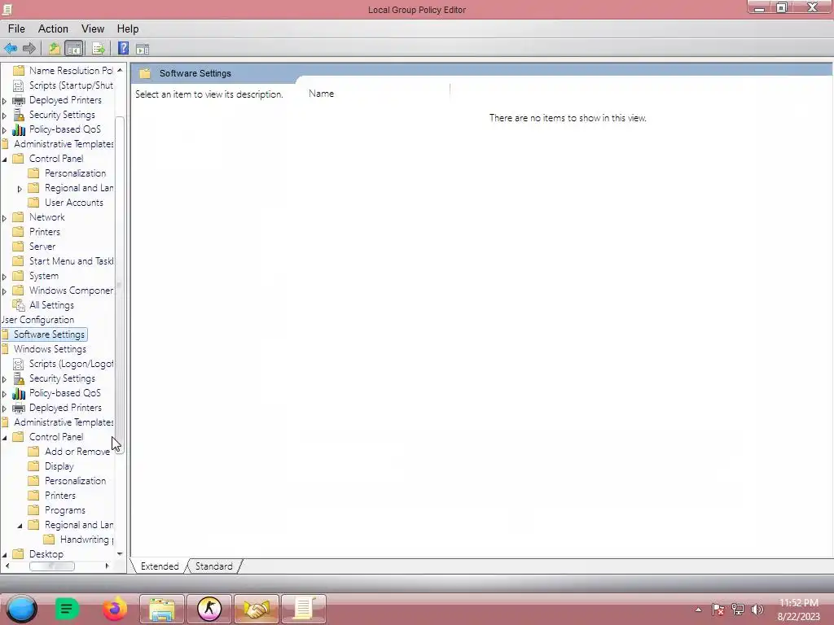The image size is (834, 625).
Task: Open the View menu
Action: click(93, 28)
